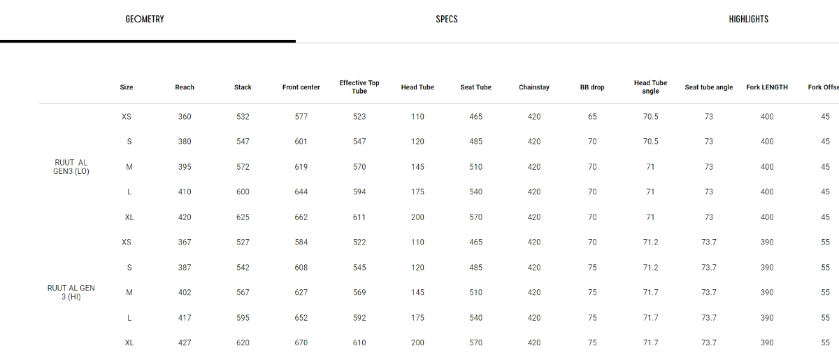
Task: Click the Stack column header
Action: pos(243,87)
